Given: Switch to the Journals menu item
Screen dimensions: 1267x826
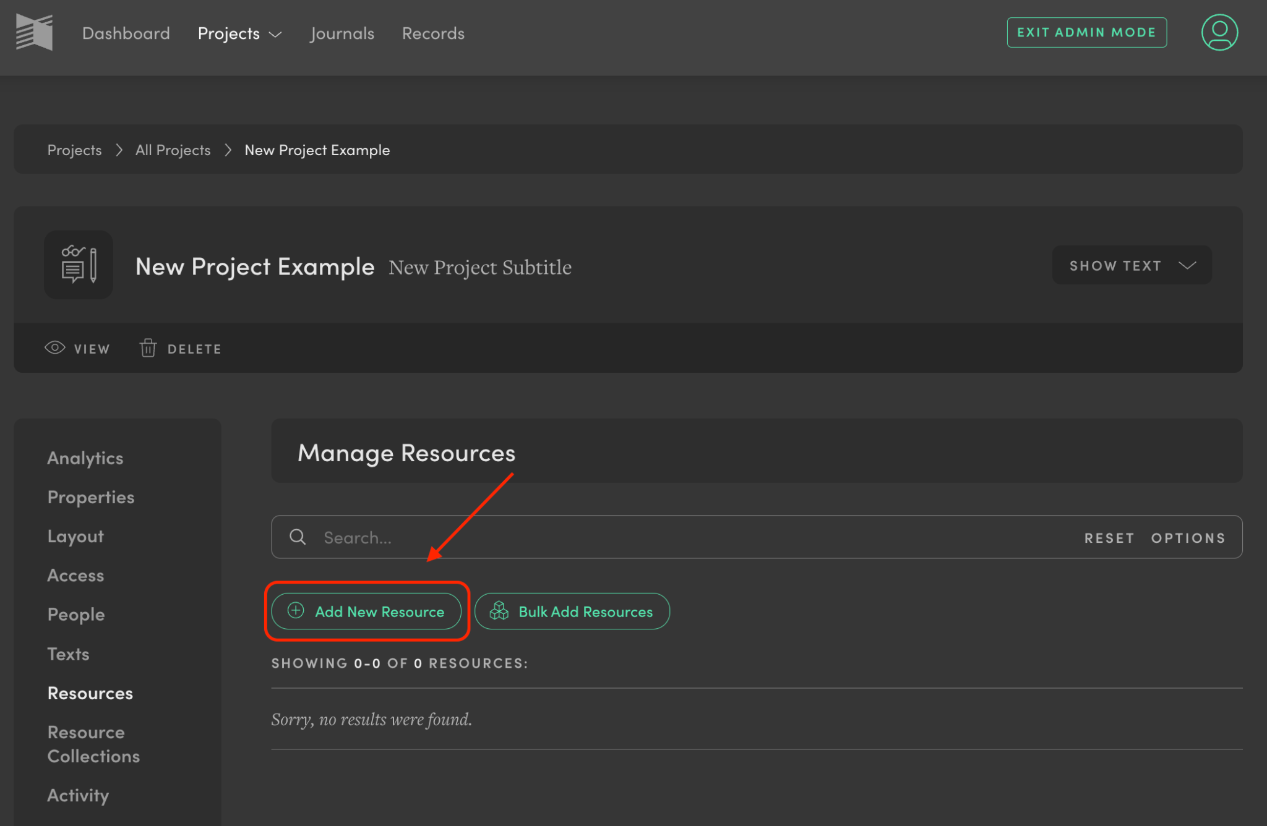Looking at the screenshot, I should pyautogui.click(x=341, y=33).
